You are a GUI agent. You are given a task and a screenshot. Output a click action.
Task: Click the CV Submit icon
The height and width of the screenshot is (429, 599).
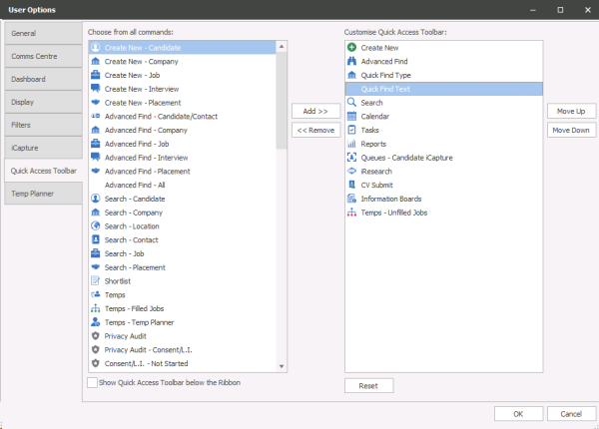pos(351,185)
